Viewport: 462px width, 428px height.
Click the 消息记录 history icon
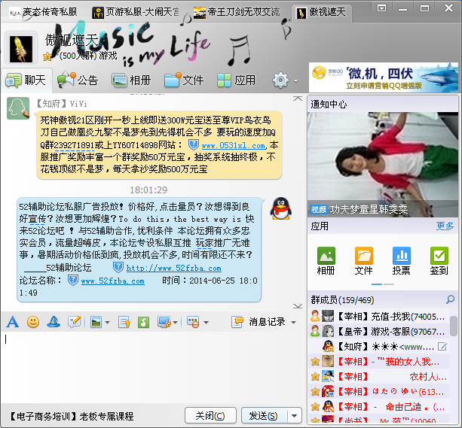pyautogui.click(x=237, y=322)
